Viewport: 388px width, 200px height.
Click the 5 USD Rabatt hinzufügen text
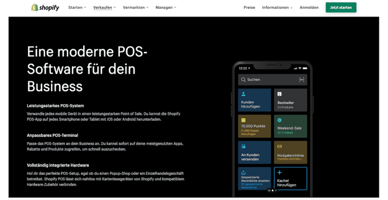pos(250,132)
